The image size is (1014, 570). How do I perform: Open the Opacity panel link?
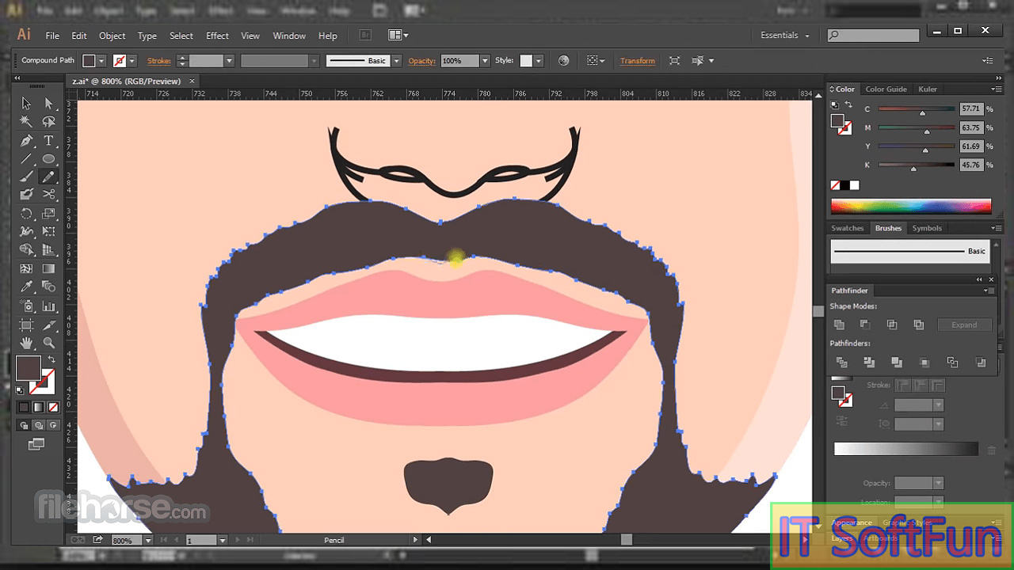coord(423,61)
